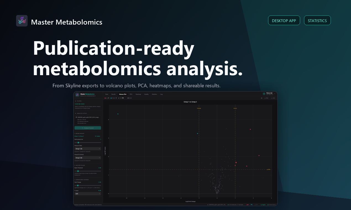Click 'Analysis complete' status message

(88, 205)
